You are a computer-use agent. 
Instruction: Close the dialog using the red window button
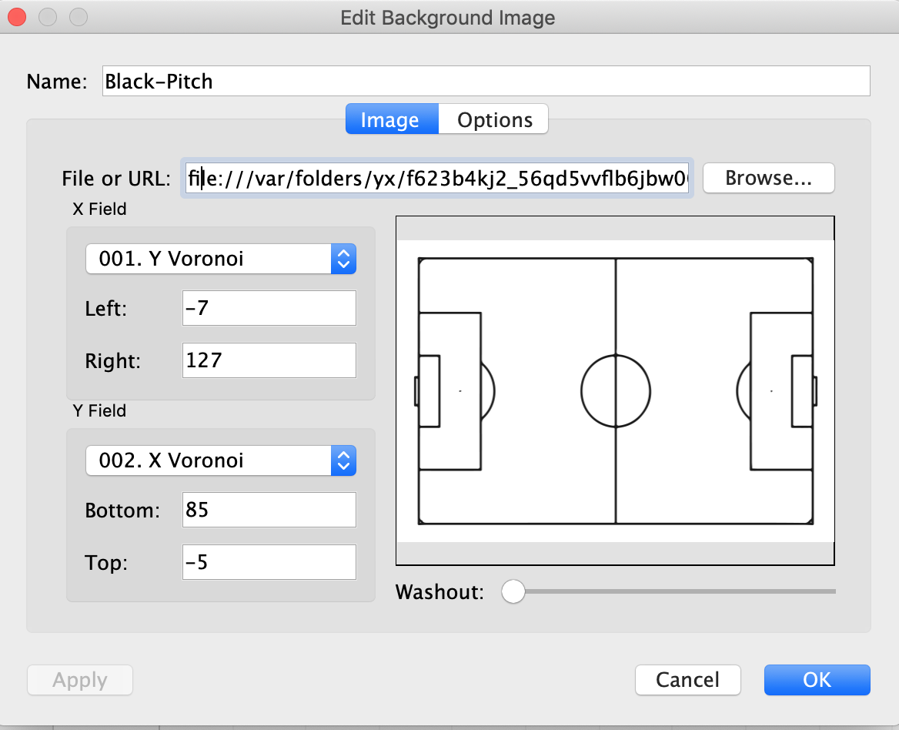(x=16, y=16)
